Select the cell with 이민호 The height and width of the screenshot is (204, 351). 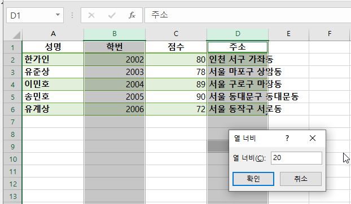coord(53,85)
